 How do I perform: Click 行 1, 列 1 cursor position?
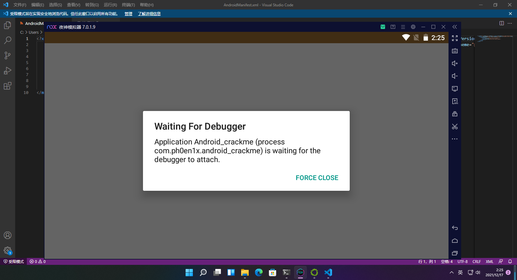tap(427, 261)
